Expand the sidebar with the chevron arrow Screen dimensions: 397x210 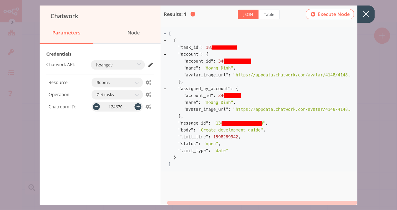(x=12, y=22)
